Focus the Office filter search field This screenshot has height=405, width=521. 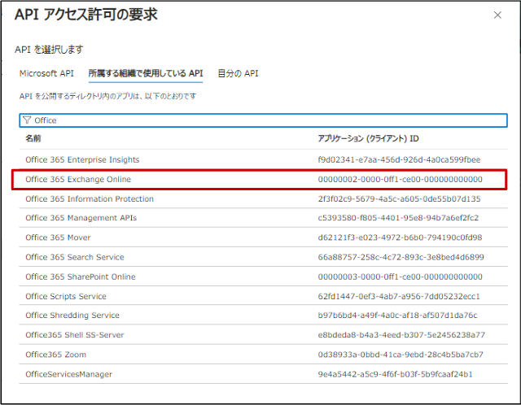tap(263, 120)
